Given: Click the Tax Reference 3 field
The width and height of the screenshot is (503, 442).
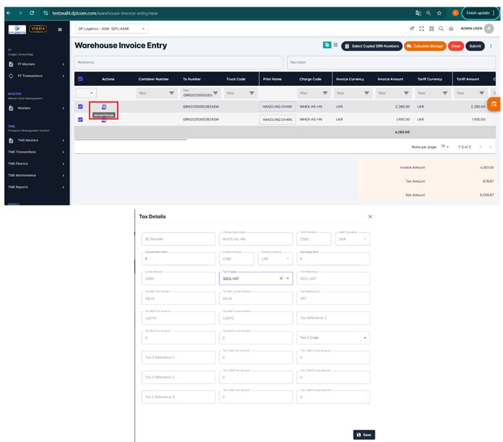Looking at the screenshot, I should click(333, 318).
